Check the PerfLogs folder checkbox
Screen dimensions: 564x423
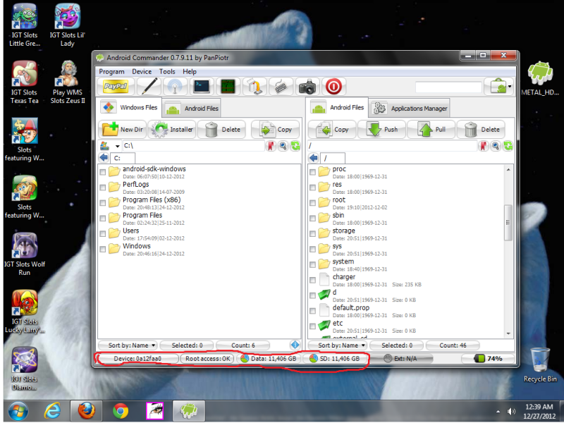click(103, 188)
